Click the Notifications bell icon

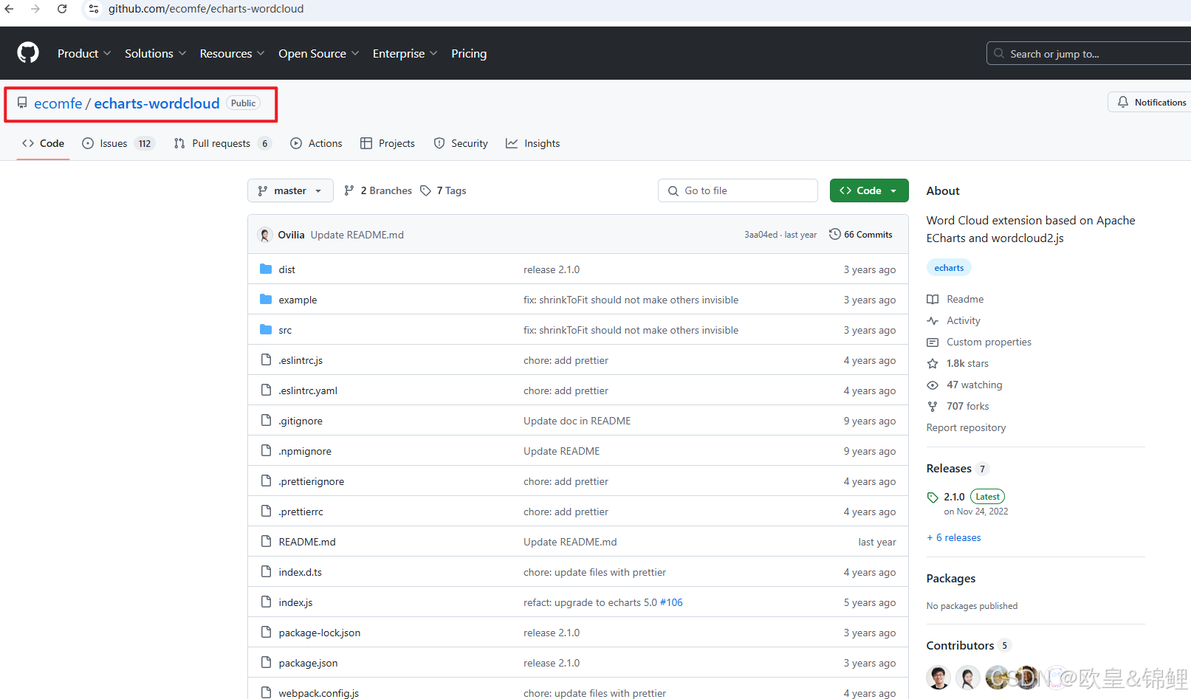(1122, 103)
